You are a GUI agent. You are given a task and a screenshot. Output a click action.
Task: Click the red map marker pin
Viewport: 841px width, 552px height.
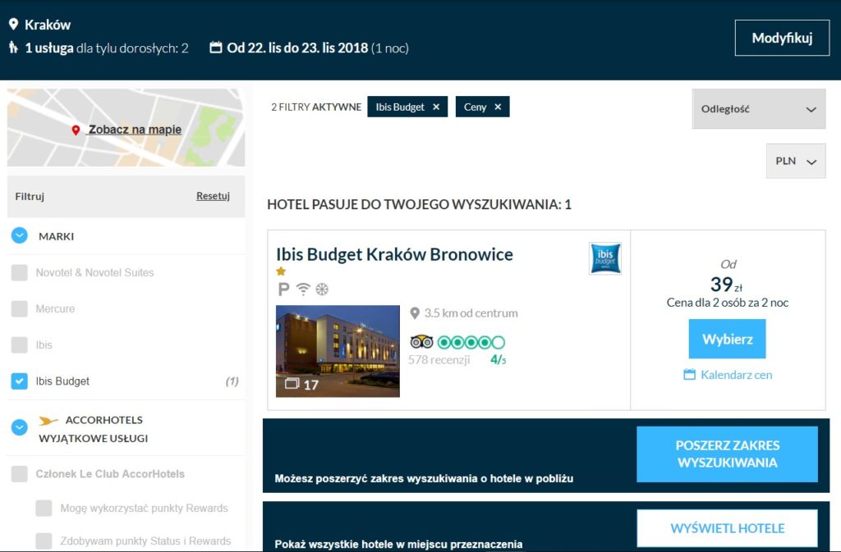click(x=76, y=130)
